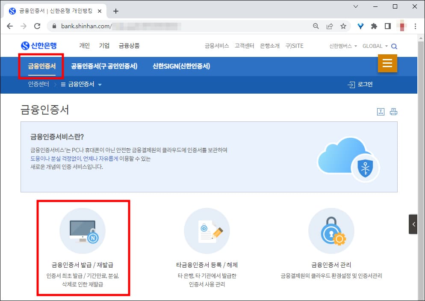Collapse the right-side quick menu panel
The height and width of the screenshot is (301, 425).
[x=413, y=224]
